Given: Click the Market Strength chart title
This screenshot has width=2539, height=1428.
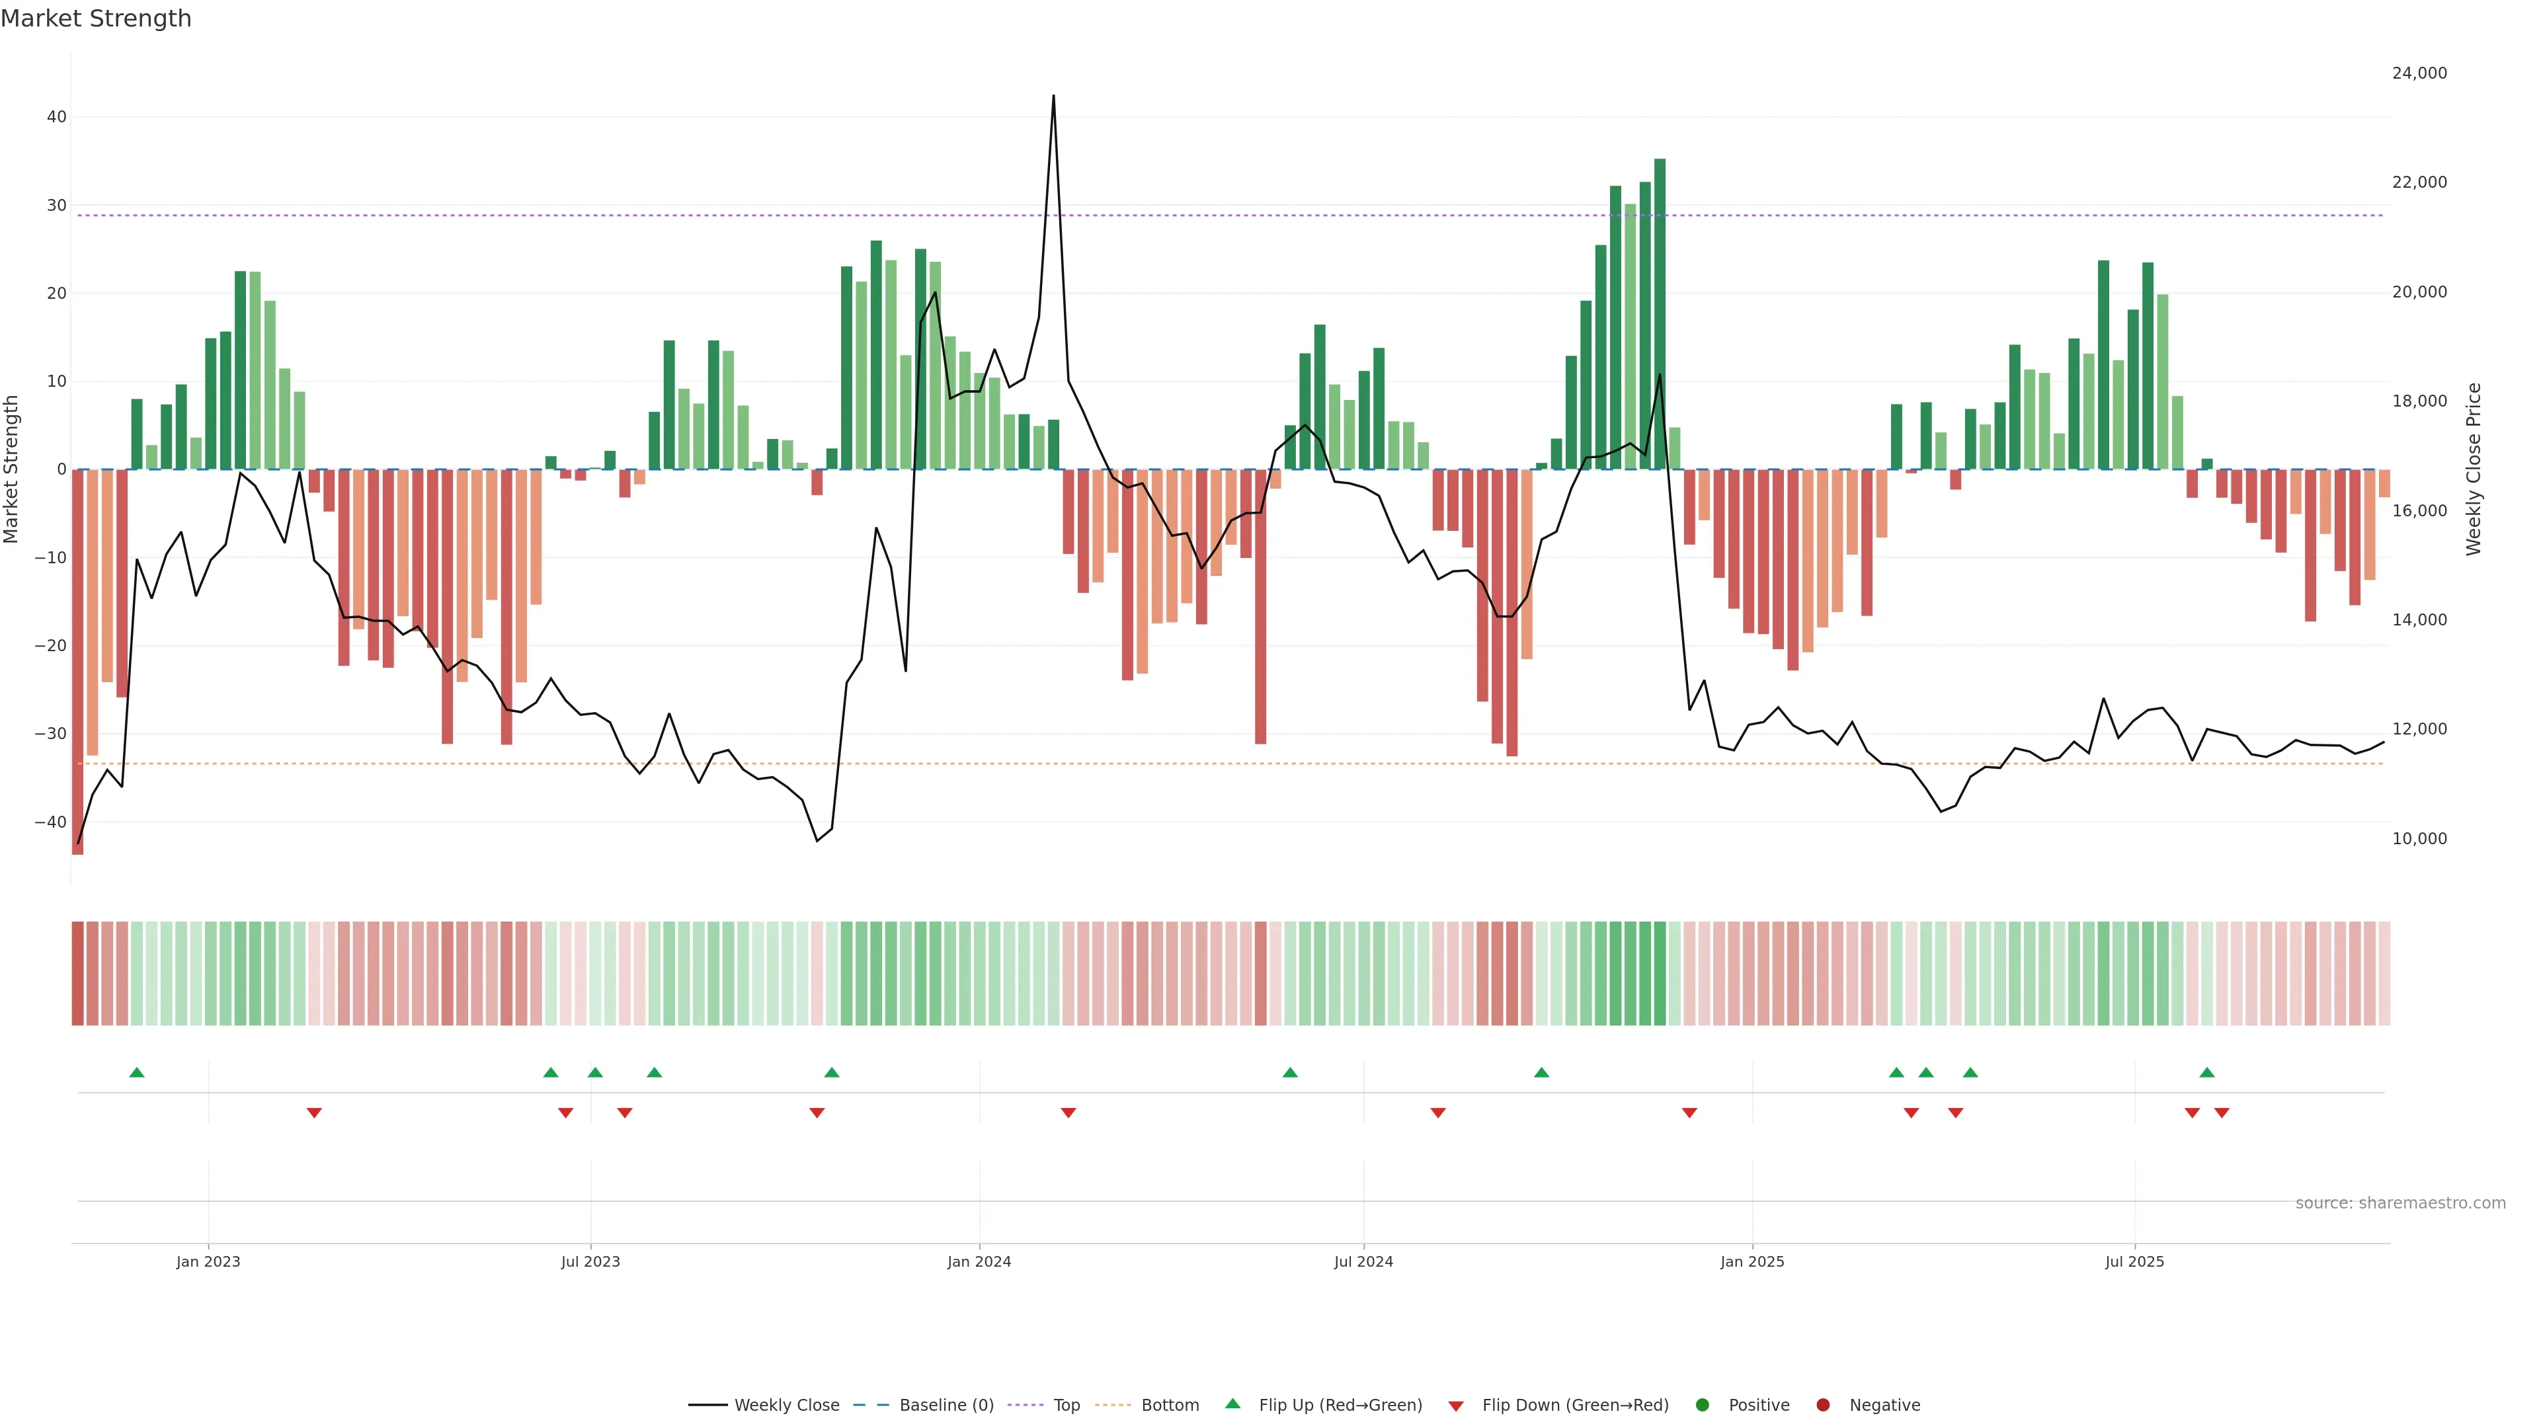Looking at the screenshot, I should 96,19.
